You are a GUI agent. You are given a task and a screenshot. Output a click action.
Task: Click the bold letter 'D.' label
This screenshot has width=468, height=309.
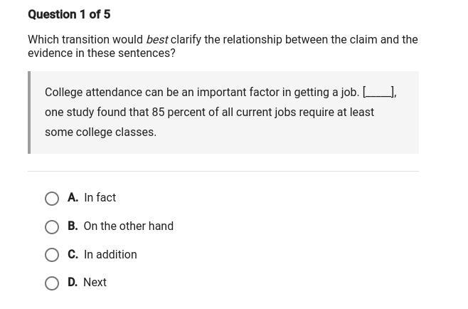point(73,283)
